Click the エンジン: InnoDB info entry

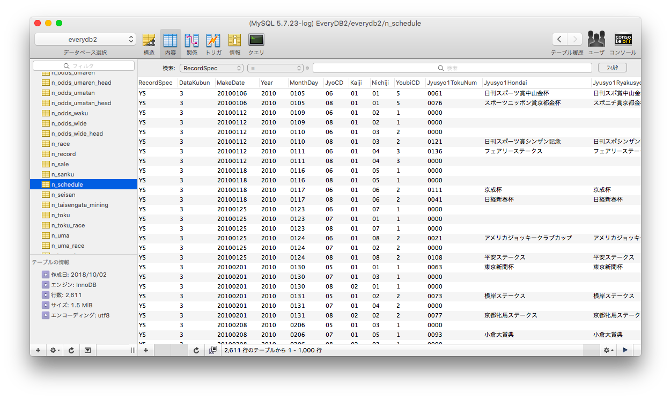pos(70,285)
